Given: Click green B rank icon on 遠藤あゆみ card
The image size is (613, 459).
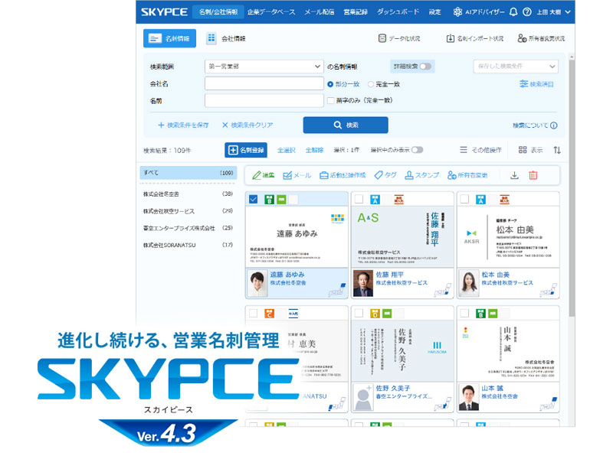Looking at the screenshot, I should (269, 200).
